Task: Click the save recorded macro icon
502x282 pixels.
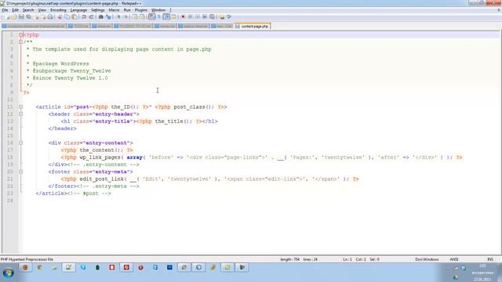Action: click(212, 16)
